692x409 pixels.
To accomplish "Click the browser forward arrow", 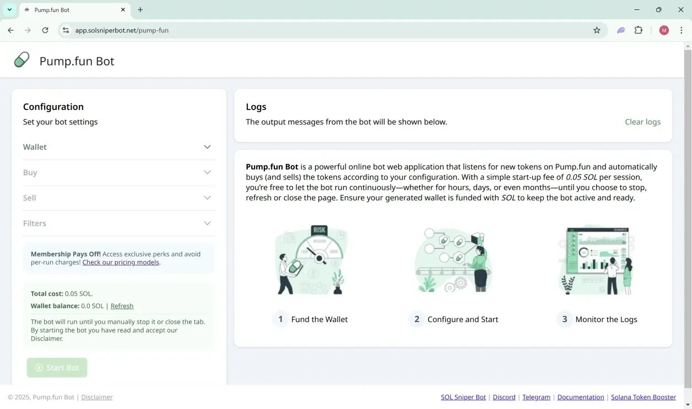I will point(28,30).
